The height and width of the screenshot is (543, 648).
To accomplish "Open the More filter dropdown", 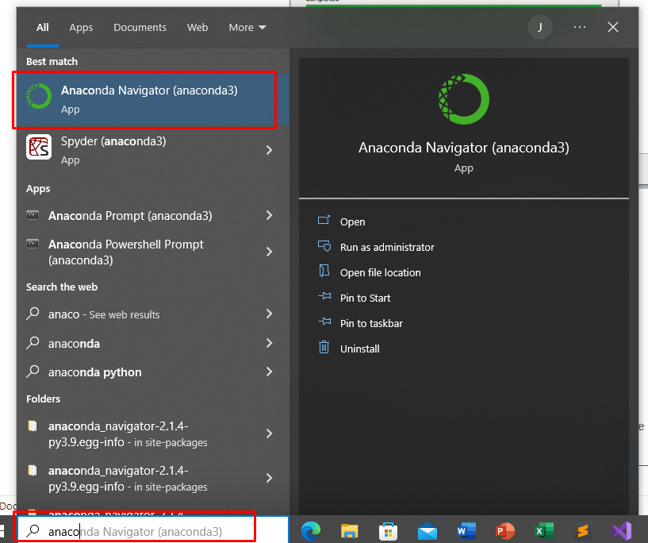I will point(247,27).
